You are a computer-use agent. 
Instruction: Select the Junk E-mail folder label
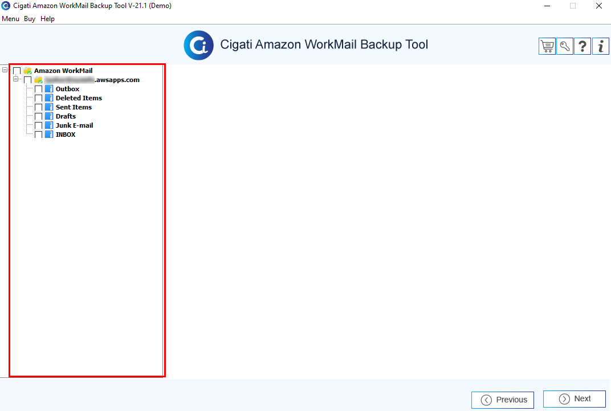[75, 125]
